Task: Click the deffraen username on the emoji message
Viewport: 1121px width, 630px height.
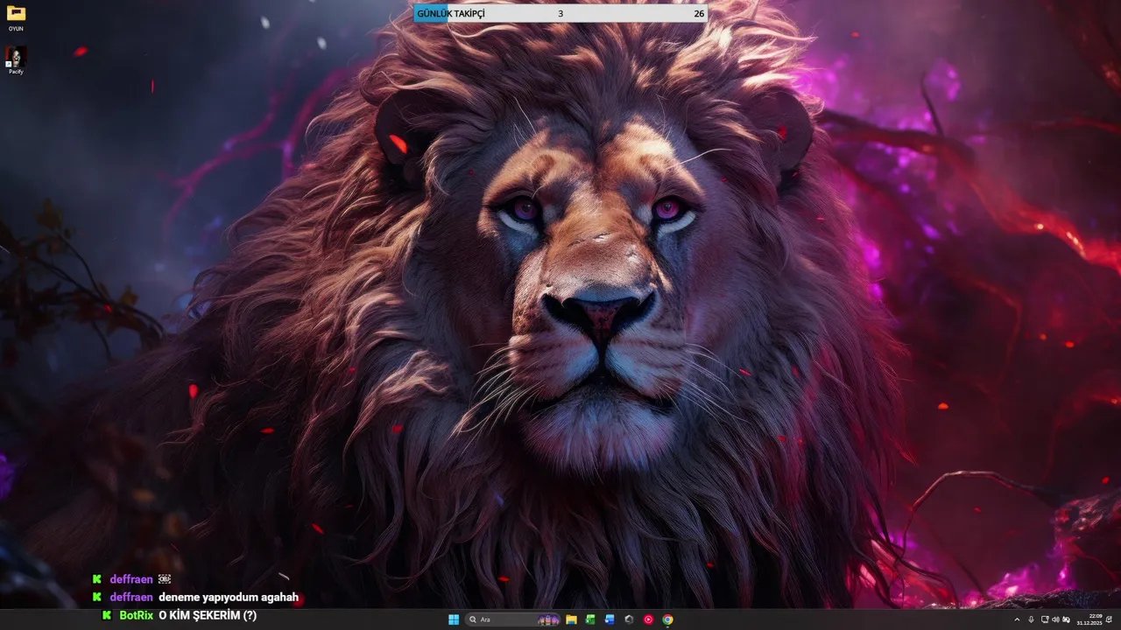Action: pyautogui.click(x=131, y=579)
